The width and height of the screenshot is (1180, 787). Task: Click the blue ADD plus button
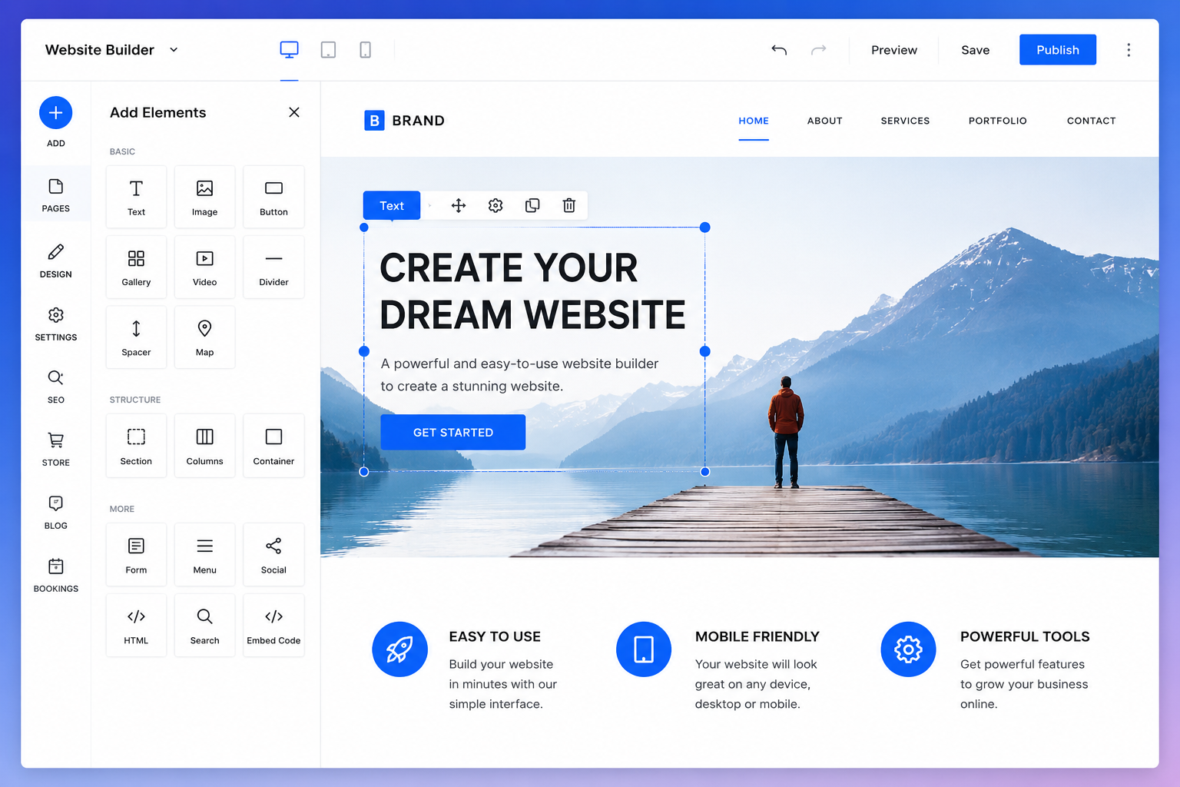56,113
